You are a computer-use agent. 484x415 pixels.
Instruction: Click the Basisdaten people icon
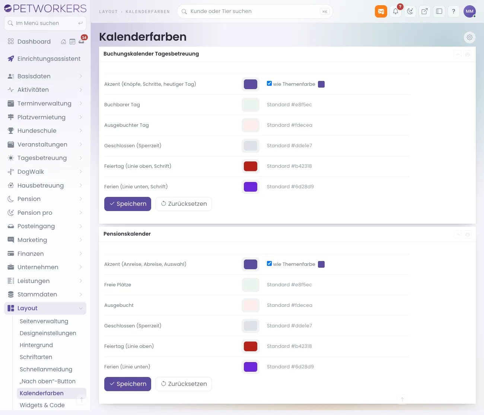coord(11,76)
